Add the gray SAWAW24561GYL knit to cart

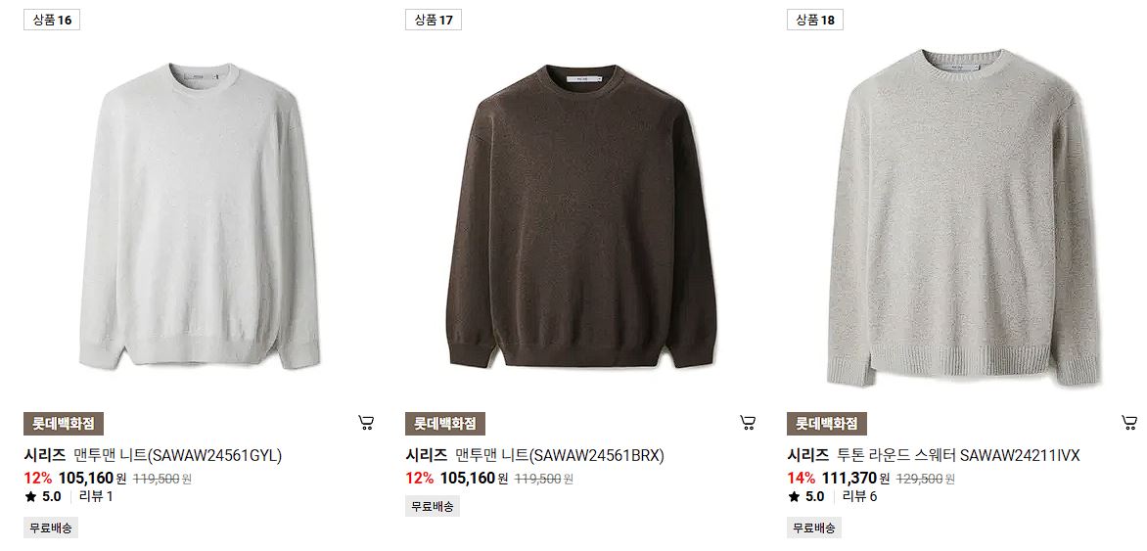coord(366,422)
